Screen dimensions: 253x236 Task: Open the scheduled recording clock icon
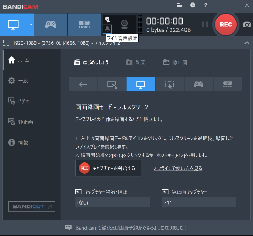click(x=193, y=5)
